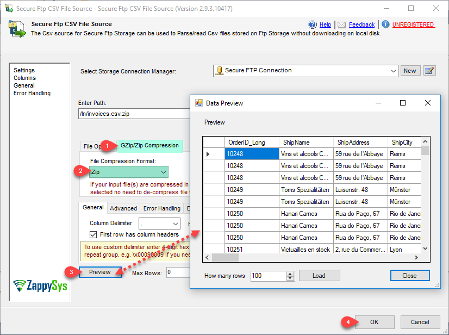Select the highlighted 10248 cell
Image resolution: width=449 pixels, height=335 pixels.
tap(252, 154)
